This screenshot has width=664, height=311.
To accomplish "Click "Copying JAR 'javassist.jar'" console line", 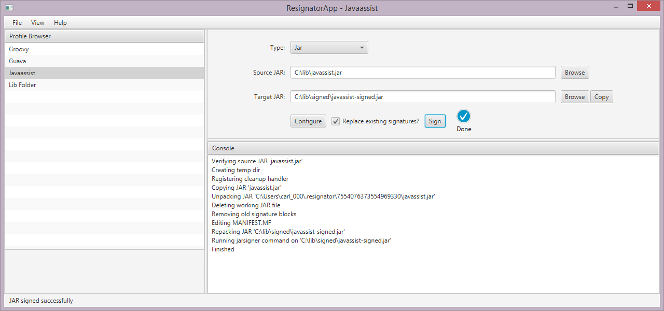I will point(246,188).
